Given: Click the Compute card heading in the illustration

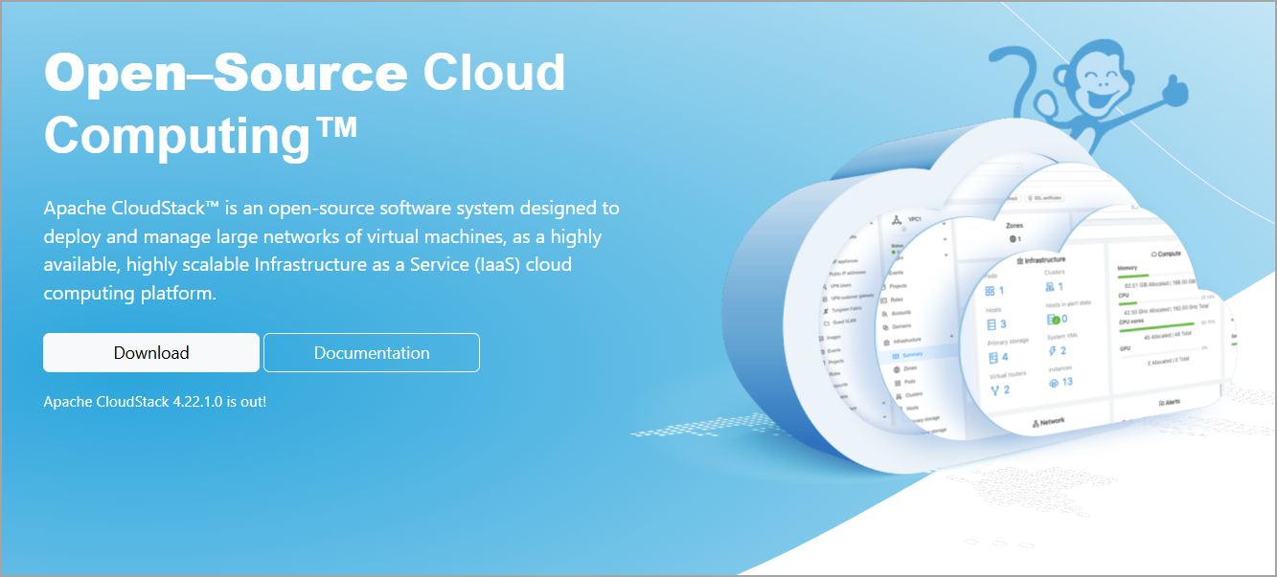Looking at the screenshot, I should click(x=1166, y=254).
